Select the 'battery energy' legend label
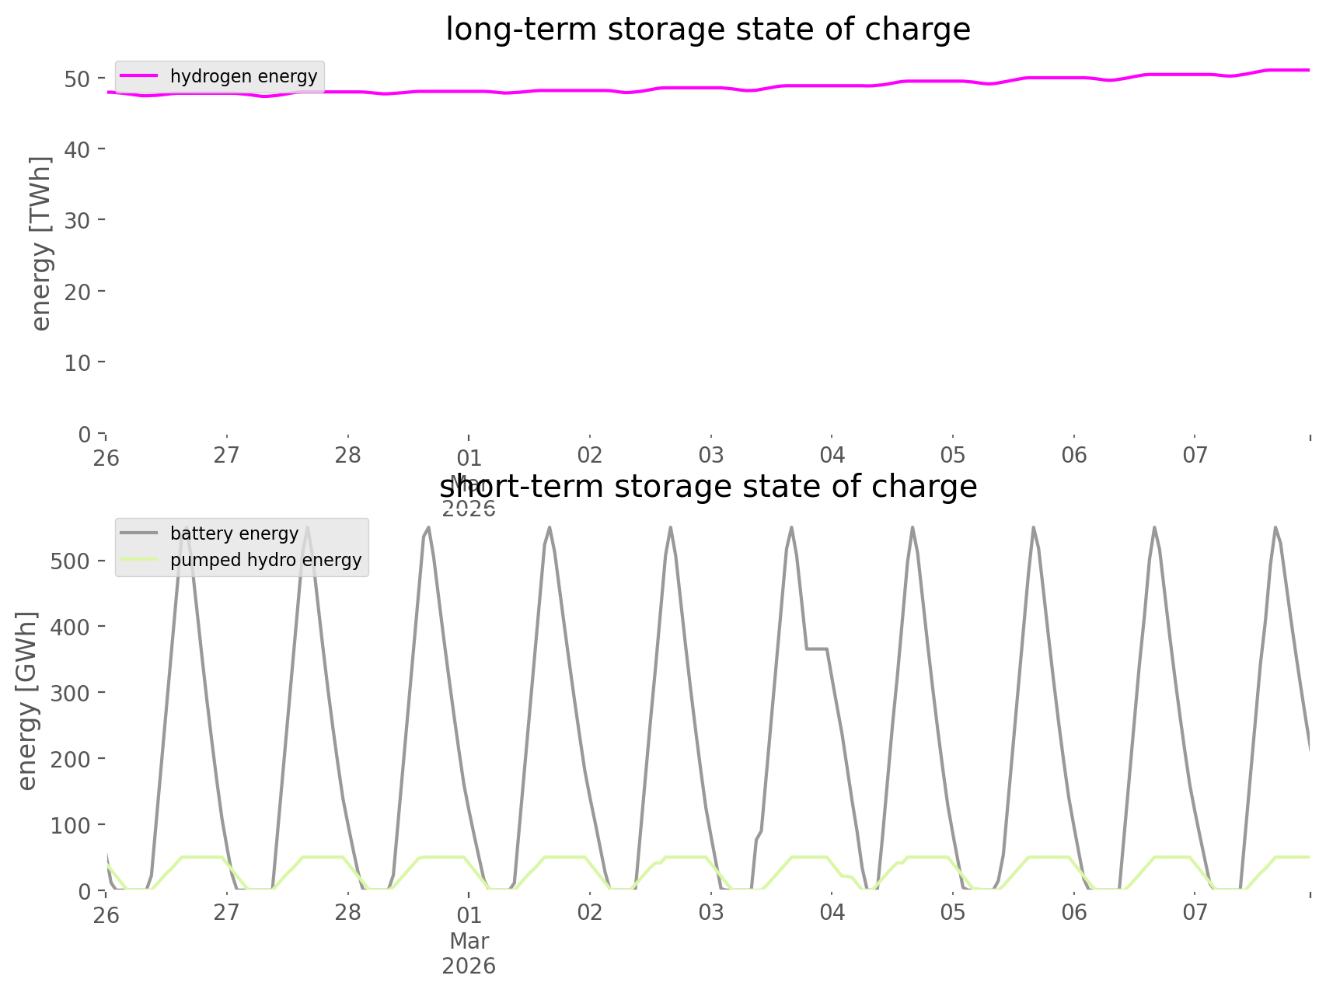 [x=234, y=533]
